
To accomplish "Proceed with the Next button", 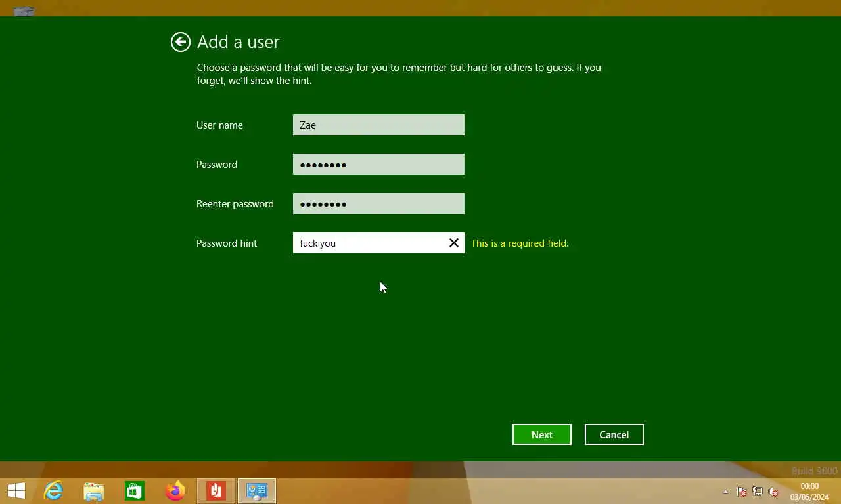I will tap(542, 434).
